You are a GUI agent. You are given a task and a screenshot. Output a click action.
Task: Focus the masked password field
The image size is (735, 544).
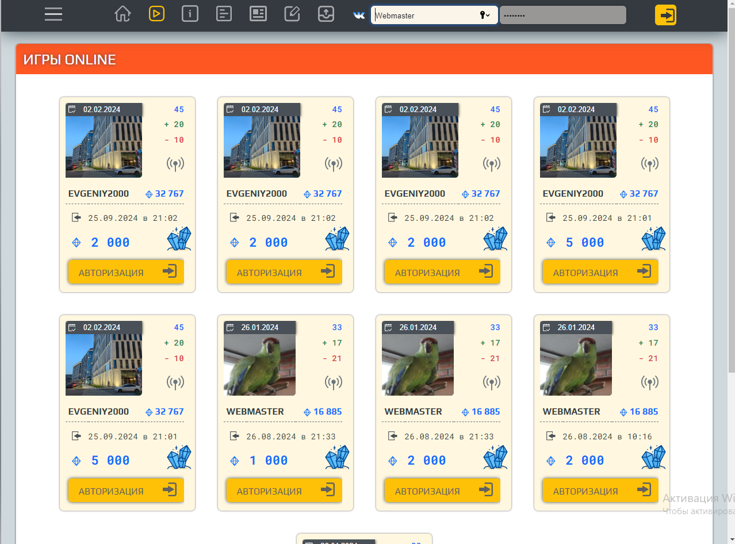562,16
